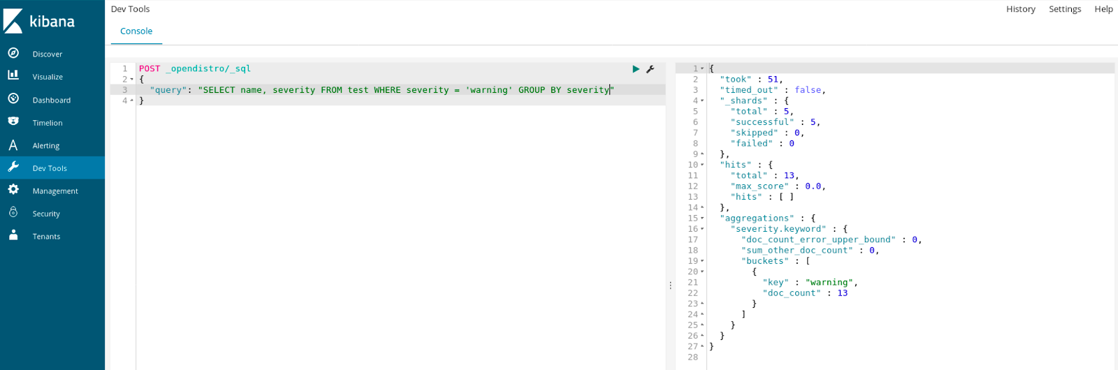The height and width of the screenshot is (370, 1118).
Task: Click "timed_out" : false in the response
Action: 773,90
